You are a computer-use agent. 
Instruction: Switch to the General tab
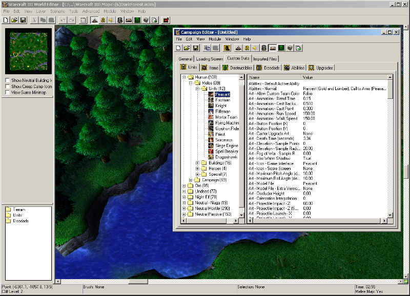tap(186, 59)
